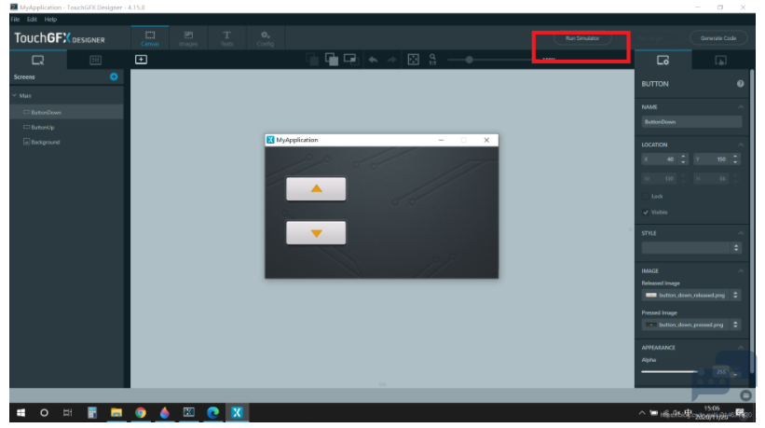
Task: Click the Name input field
Action: pyautogui.click(x=691, y=122)
